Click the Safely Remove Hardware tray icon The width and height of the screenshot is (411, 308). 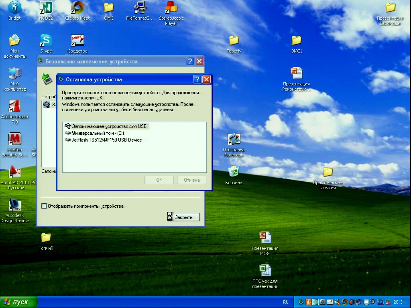[301, 302]
